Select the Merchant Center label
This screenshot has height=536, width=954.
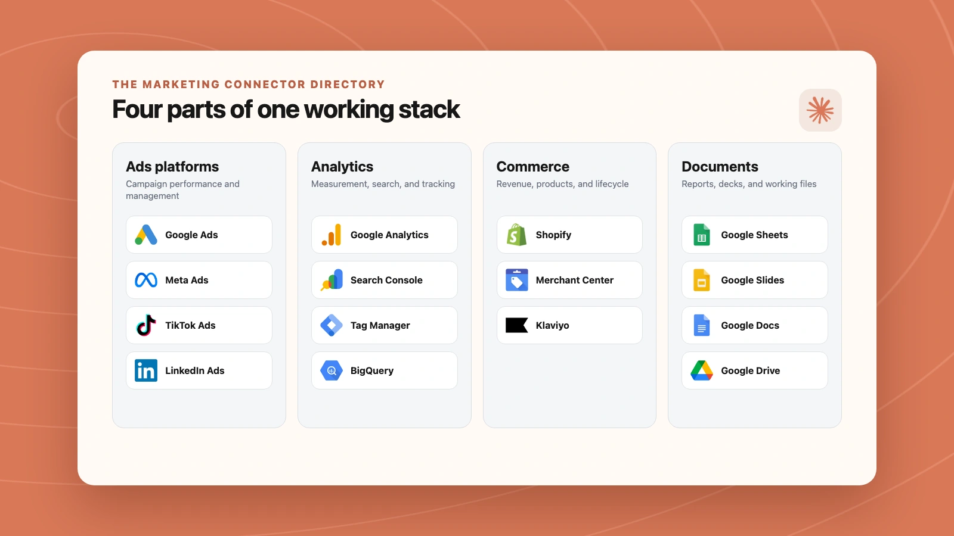tap(575, 280)
